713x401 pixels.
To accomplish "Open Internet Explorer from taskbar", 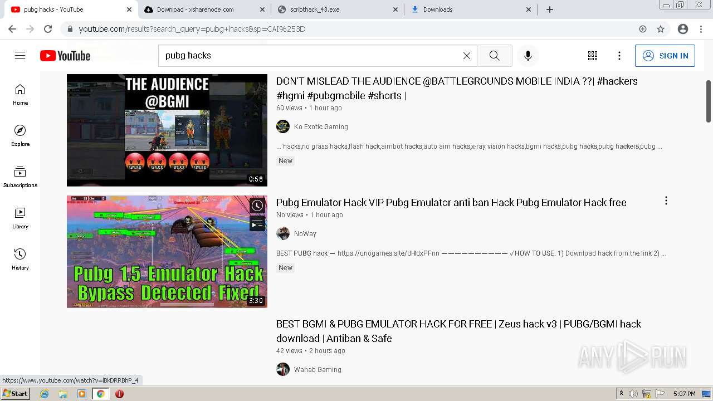I will click(45, 394).
